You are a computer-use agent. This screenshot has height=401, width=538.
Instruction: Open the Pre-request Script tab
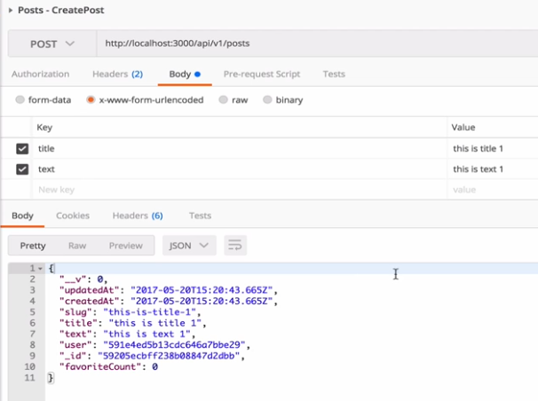pos(261,74)
